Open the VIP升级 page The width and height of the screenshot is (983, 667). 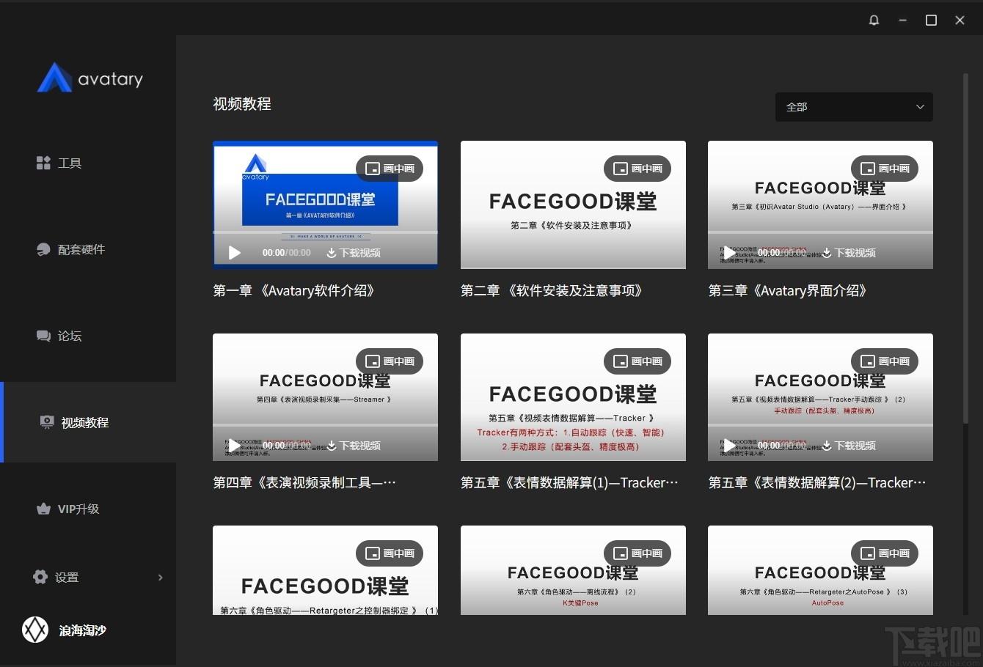pos(67,509)
